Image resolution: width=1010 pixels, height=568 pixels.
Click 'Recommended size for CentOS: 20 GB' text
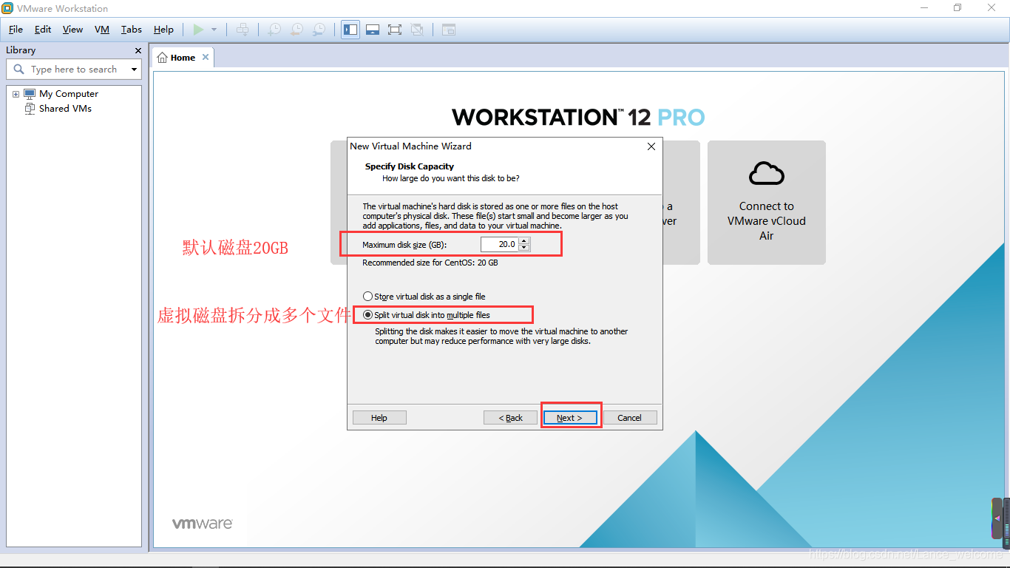click(x=430, y=263)
